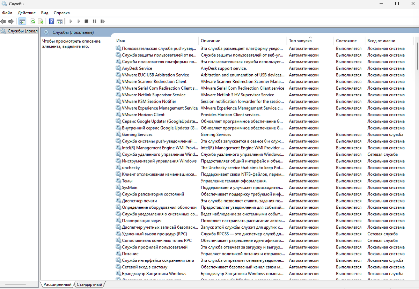Click the Back arrow toolbar icon
This screenshot has height=289, width=419.
pos(3,21)
